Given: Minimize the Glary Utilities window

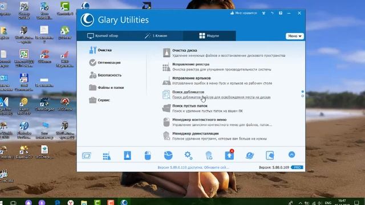Looking at the screenshot, I should click(289, 13).
